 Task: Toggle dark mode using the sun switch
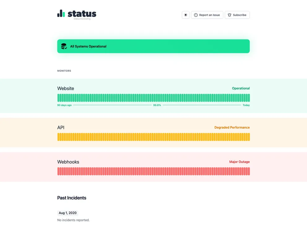click(185, 15)
